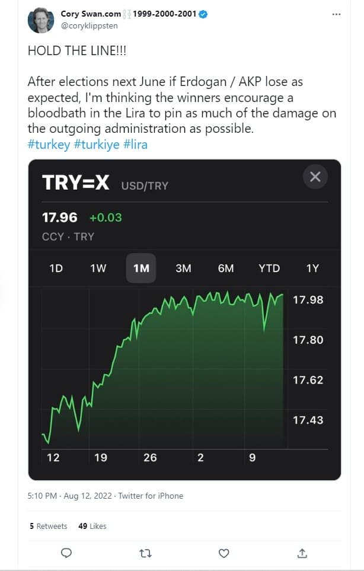
Task: Open the #turkey hashtag link
Action: 49,144
